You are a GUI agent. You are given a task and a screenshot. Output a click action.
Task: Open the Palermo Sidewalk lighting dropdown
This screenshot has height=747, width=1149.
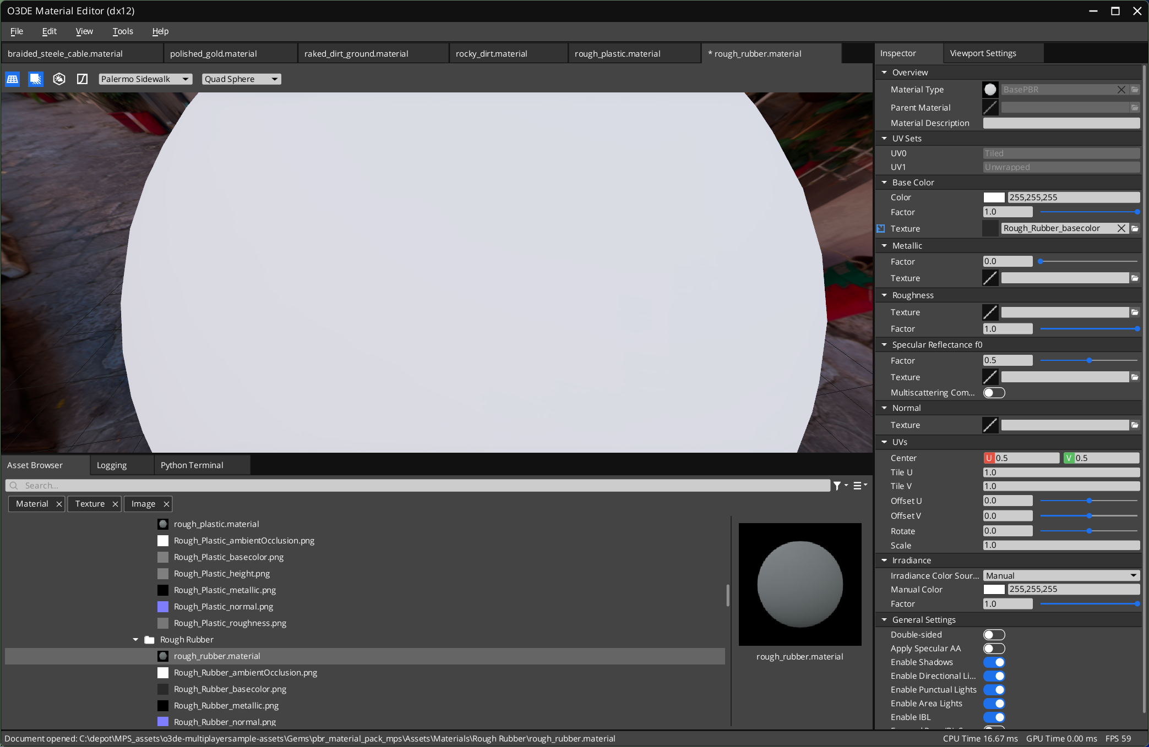(145, 79)
